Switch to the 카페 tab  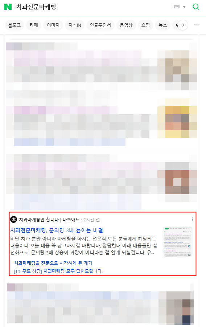click(34, 25)
